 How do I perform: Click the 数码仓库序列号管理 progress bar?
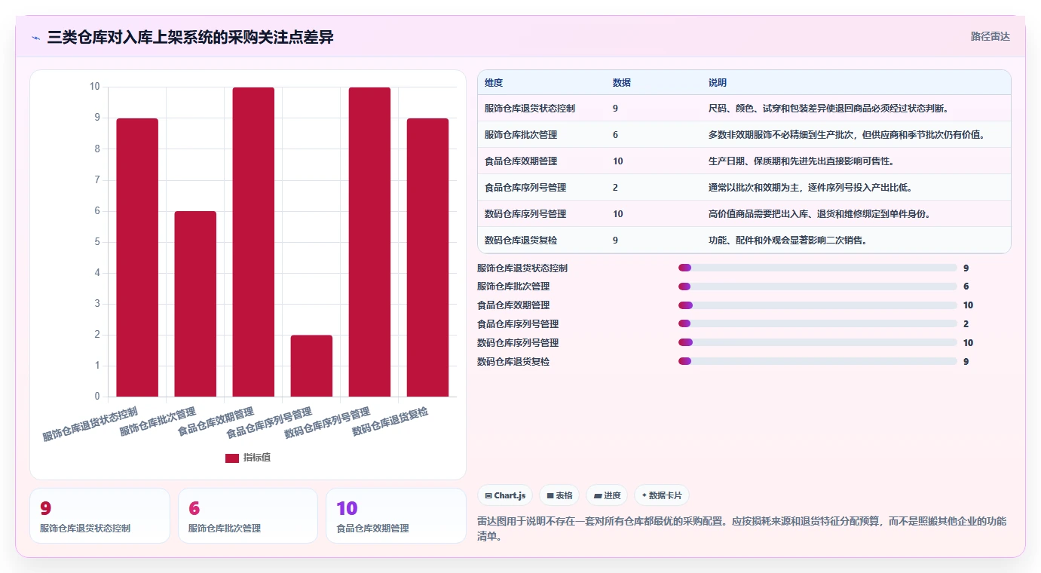[818, 343]
